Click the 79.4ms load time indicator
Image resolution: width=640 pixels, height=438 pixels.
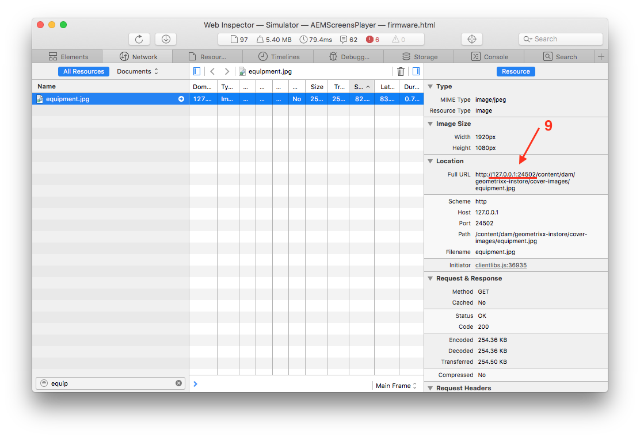coord(316,40)
